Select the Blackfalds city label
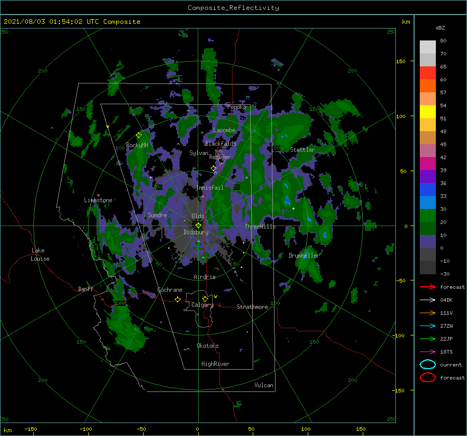 click(221, 144)
